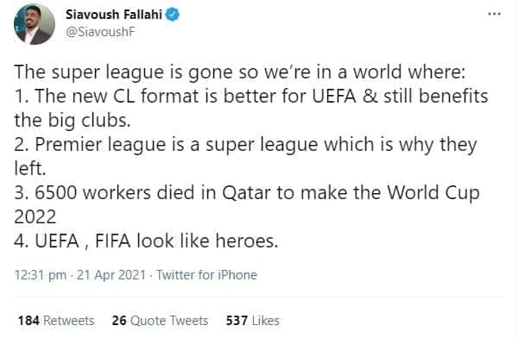View the 184 Retweets list

click(56, 321)
